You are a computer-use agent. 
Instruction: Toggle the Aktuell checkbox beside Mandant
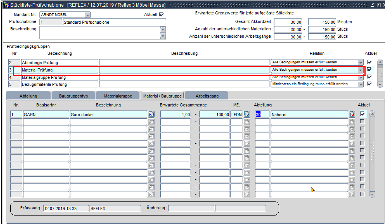point(161,15)
